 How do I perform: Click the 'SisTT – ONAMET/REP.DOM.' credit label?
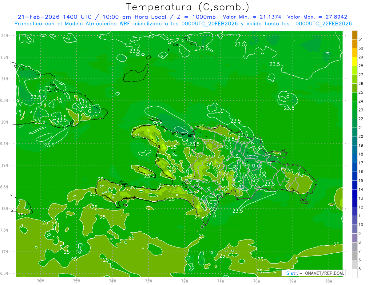[314, 273]
